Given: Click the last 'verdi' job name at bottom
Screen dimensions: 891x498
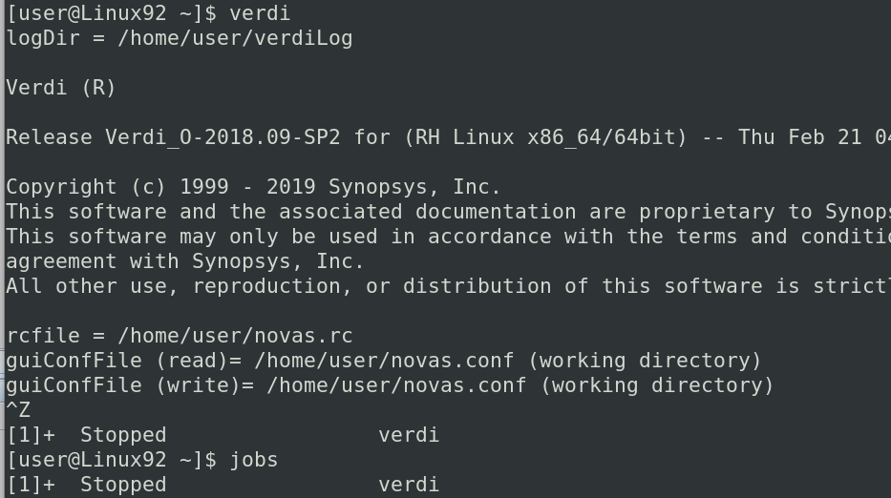Looking at the screenshot, I should tap(409, 485).
